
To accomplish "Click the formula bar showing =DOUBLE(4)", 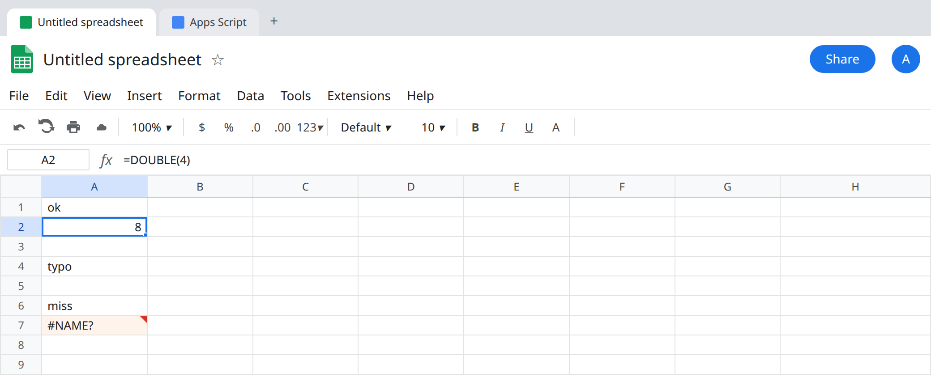I will pyautogui.click(x=525, y=160).
